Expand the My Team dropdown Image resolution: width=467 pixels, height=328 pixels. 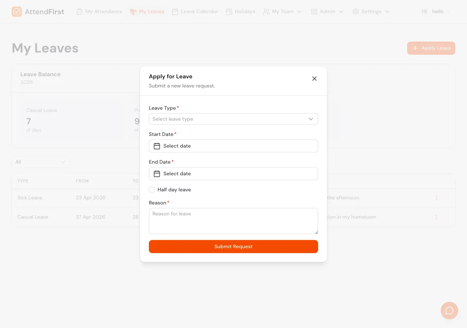[x=300, y=11]
